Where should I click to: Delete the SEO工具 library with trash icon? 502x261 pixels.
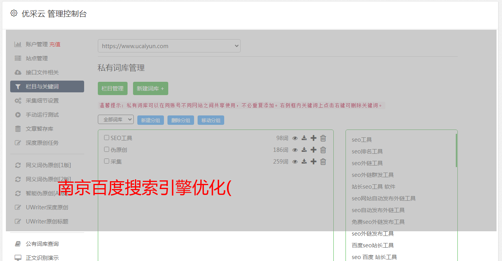click(323, 138)
